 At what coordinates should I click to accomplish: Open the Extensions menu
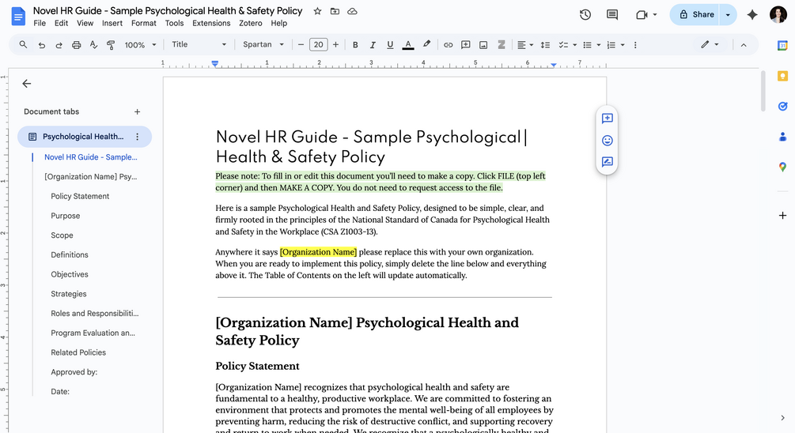[211, 23]
